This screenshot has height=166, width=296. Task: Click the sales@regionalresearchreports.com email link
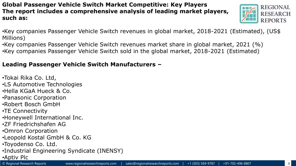152,163
